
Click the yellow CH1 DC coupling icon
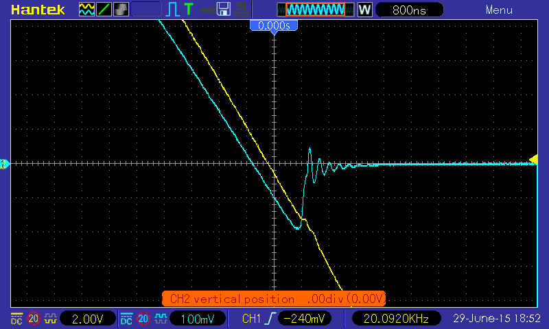click(x=16, y=319)
